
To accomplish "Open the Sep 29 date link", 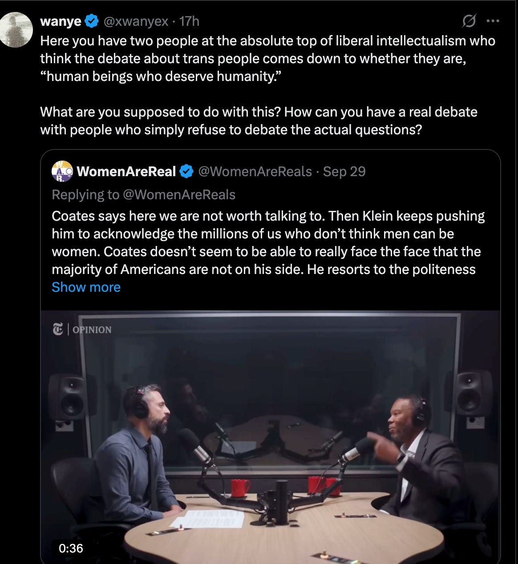I will coord(344,171).
